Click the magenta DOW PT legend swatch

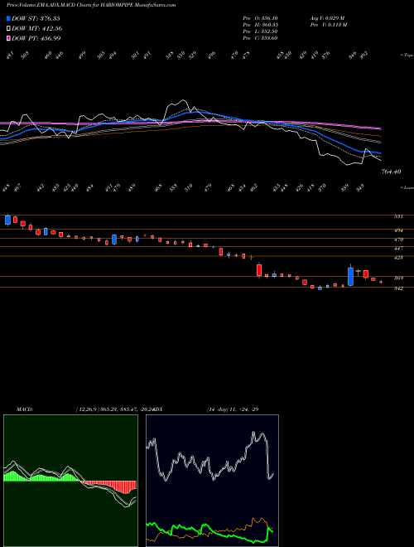pyautogui.click(x=8, y=38)
